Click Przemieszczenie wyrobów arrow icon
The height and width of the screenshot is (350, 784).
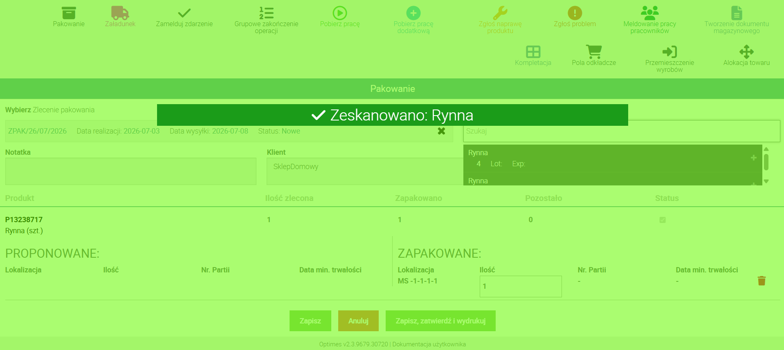point(669,52)
